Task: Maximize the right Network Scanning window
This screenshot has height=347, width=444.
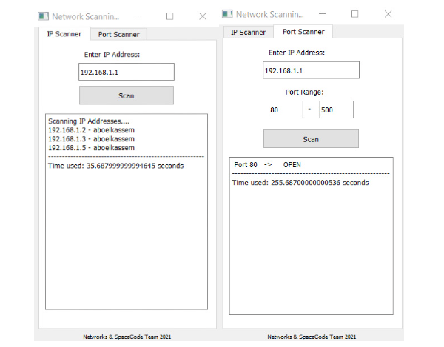Action: (354, 14)
